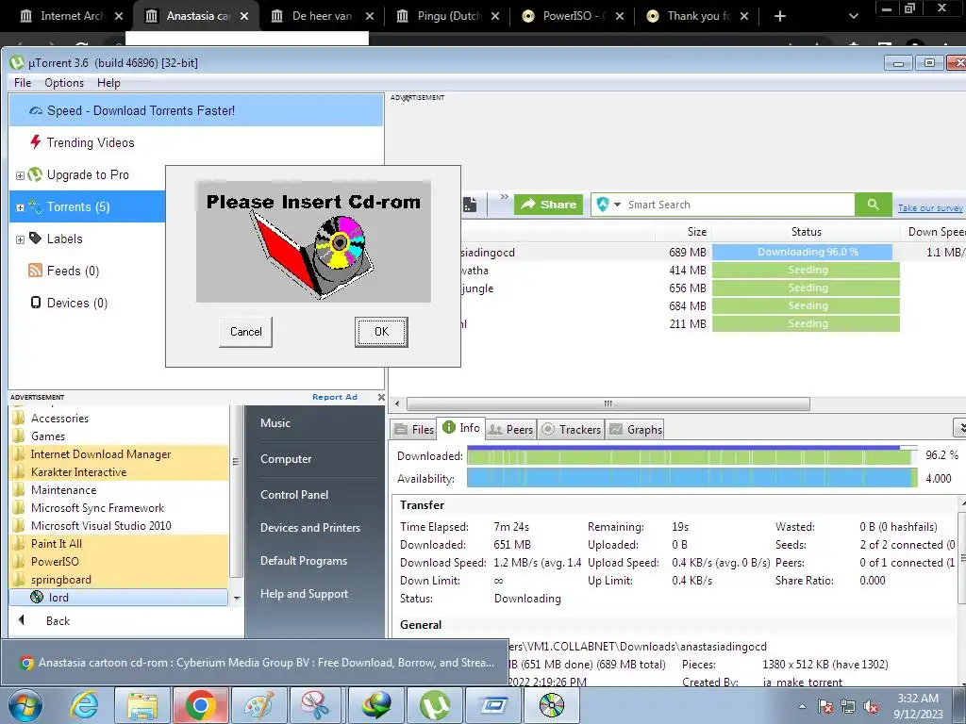Open Trending Videos in the sidebar
The image size is (966, 724).
tap(90, 143)
